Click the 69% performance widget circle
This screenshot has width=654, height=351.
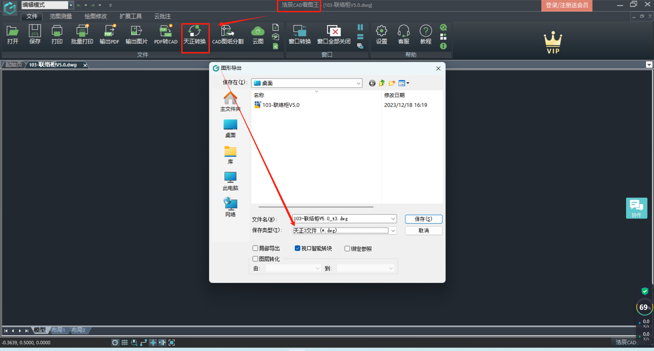[644, 307]
